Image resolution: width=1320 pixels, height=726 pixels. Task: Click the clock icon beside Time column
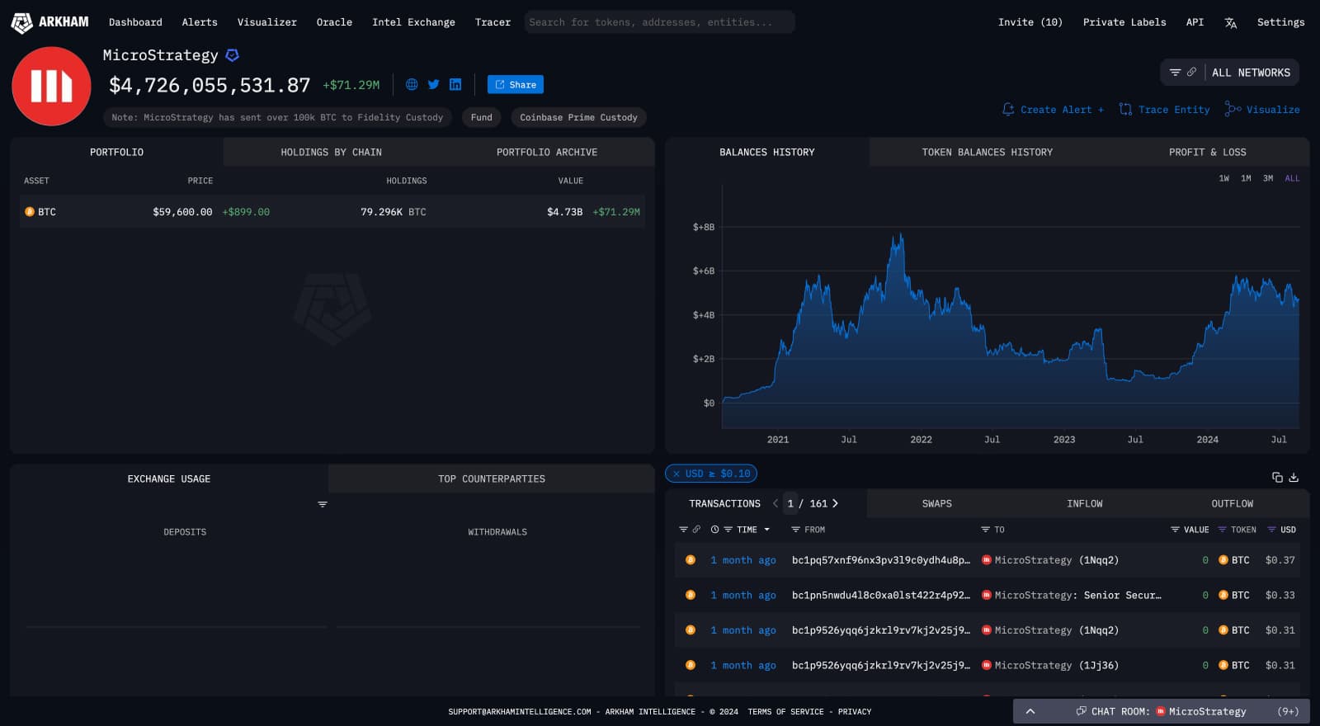(714, 530)
